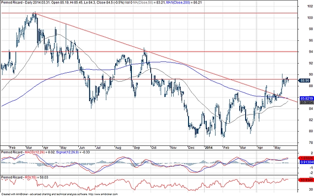Click the -2 label on MACD axis
The width and height of the screenshot is (314, 196).
(x=311, y=173)
